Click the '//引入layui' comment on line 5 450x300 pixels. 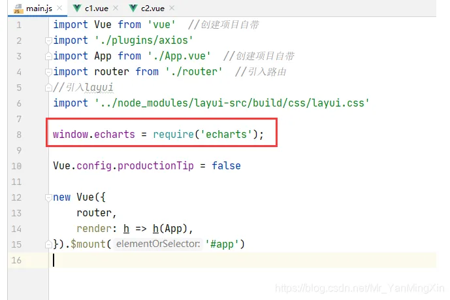(x=83, y=88)
